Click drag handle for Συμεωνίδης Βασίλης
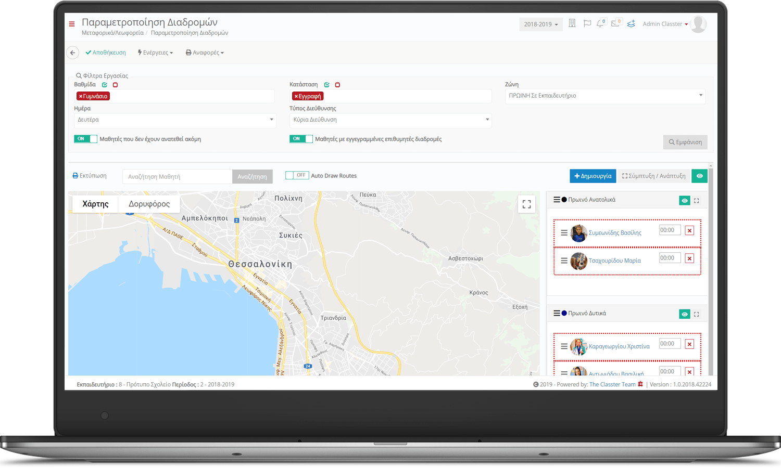Screen dimensions: 781x468 [x=564, y=233]
